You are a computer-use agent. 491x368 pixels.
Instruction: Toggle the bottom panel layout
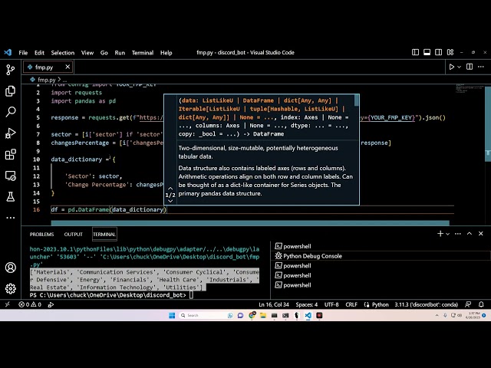click(x=427, y=52)
